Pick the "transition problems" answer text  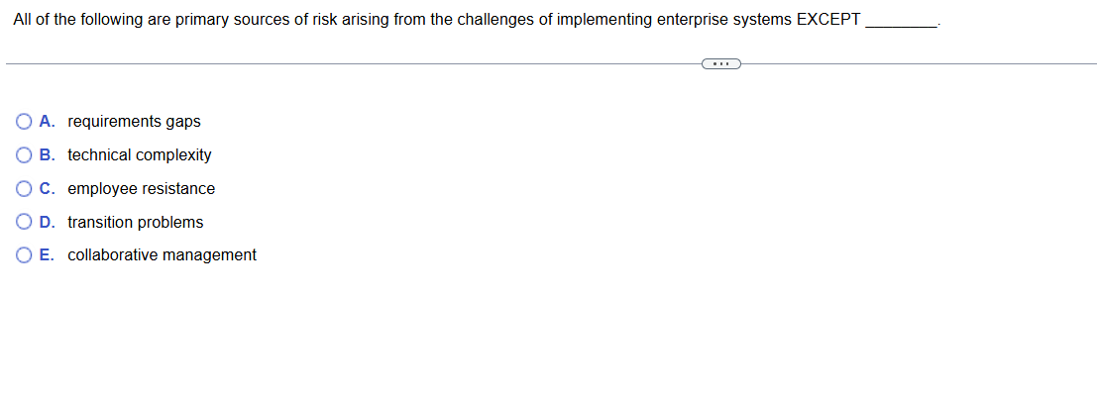tap(136, 223)
